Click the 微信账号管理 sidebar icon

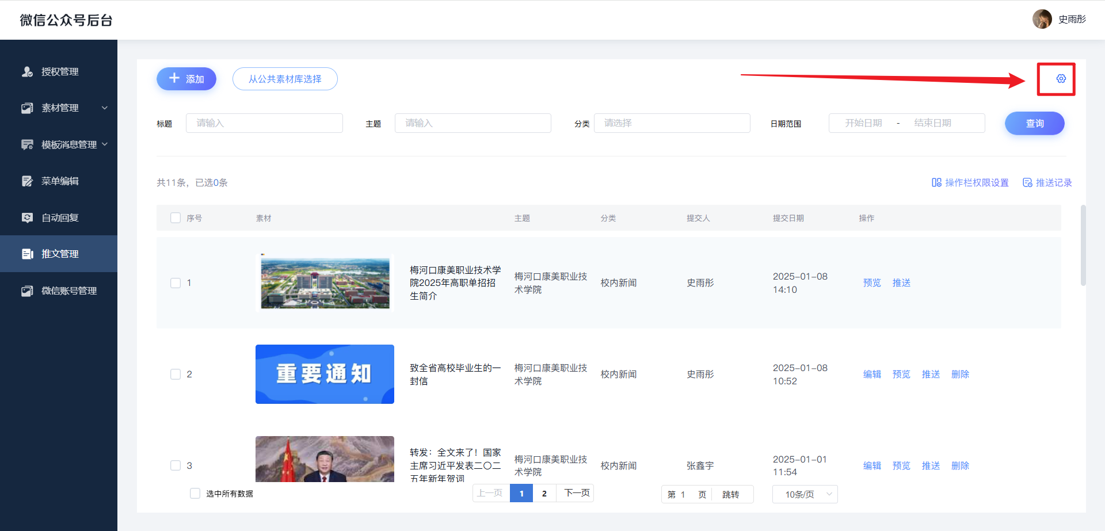27,291
